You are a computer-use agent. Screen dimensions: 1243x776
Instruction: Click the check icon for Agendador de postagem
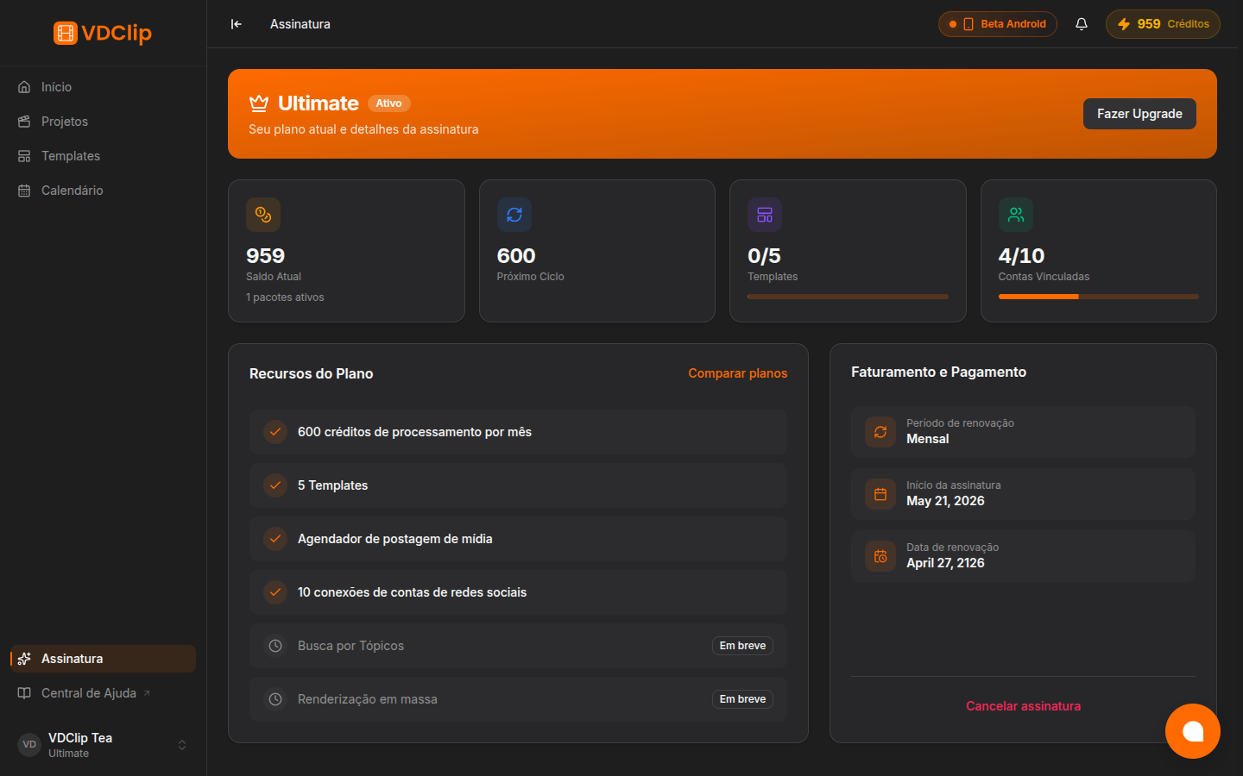[275, 539]
